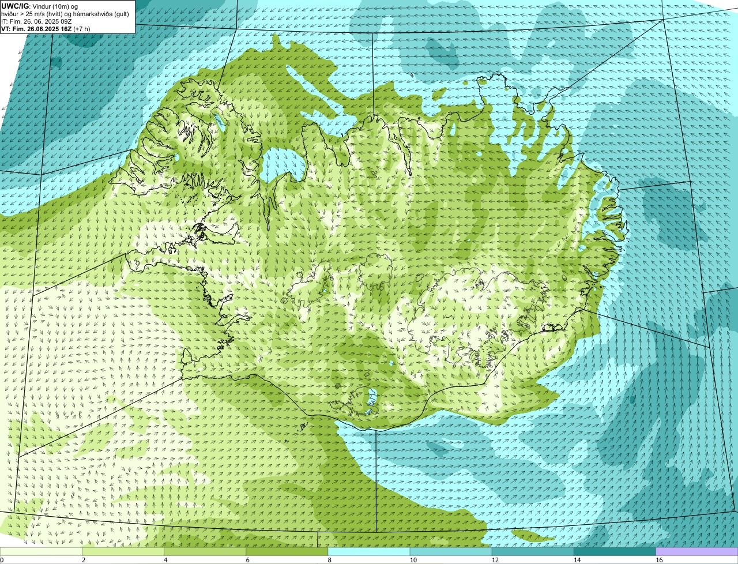Click the 8–10 m/s light cyan legend swatch
The height and width of the screenshot is (564, 738).
(x=369, y=551)
